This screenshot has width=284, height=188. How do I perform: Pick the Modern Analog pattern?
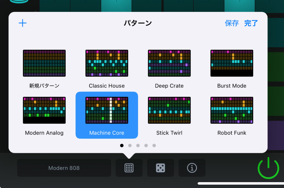pos(44,110)
